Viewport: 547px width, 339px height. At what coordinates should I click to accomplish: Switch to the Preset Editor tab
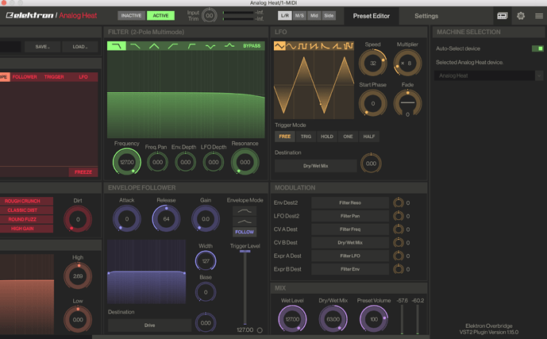pos(372,16)
